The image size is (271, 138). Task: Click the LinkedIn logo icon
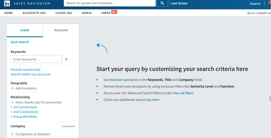point(7,3)
